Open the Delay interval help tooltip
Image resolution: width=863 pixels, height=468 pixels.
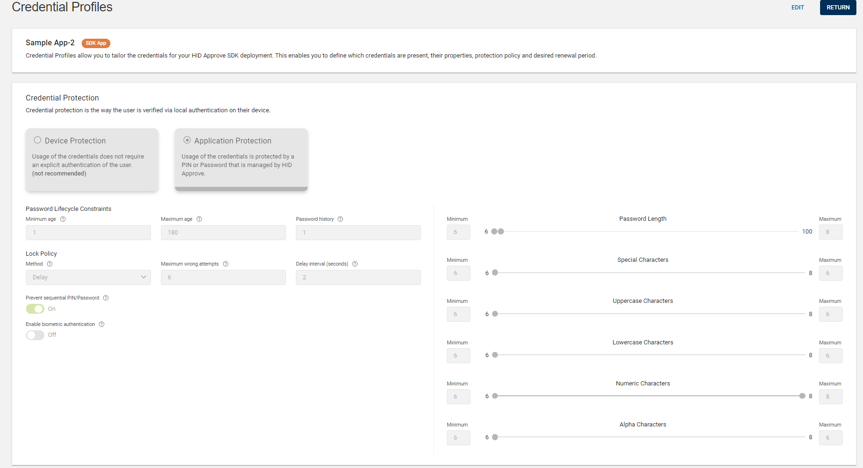point(355,264)
